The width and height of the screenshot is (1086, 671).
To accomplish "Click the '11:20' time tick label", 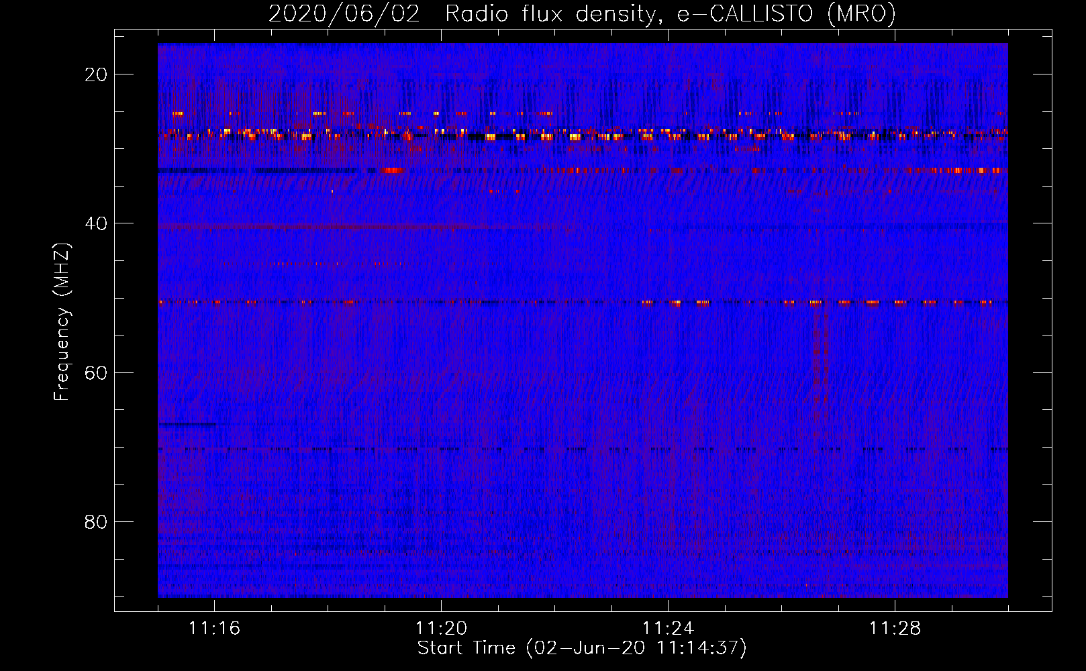I will [441, 629].
